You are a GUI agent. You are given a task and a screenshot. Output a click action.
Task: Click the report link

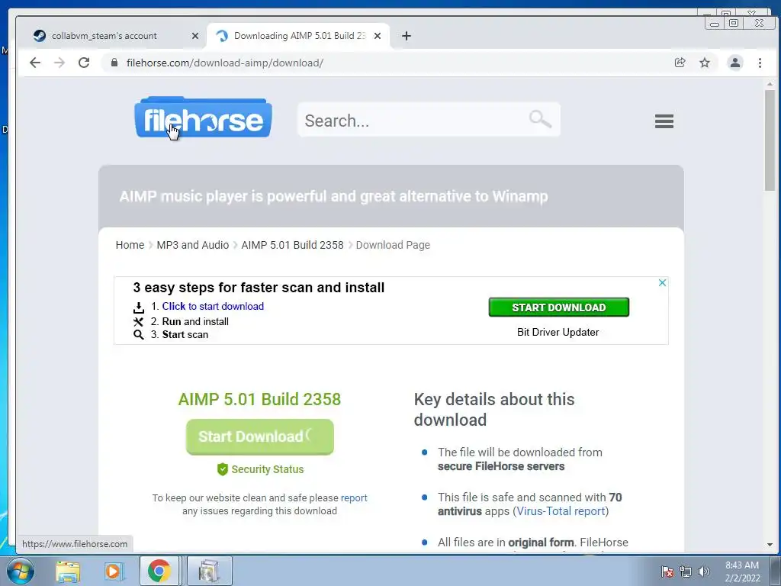[354, 497]
